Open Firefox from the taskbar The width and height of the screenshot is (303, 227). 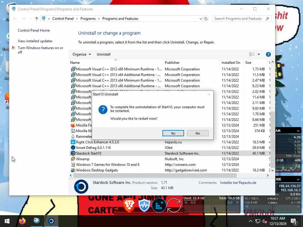22,221
